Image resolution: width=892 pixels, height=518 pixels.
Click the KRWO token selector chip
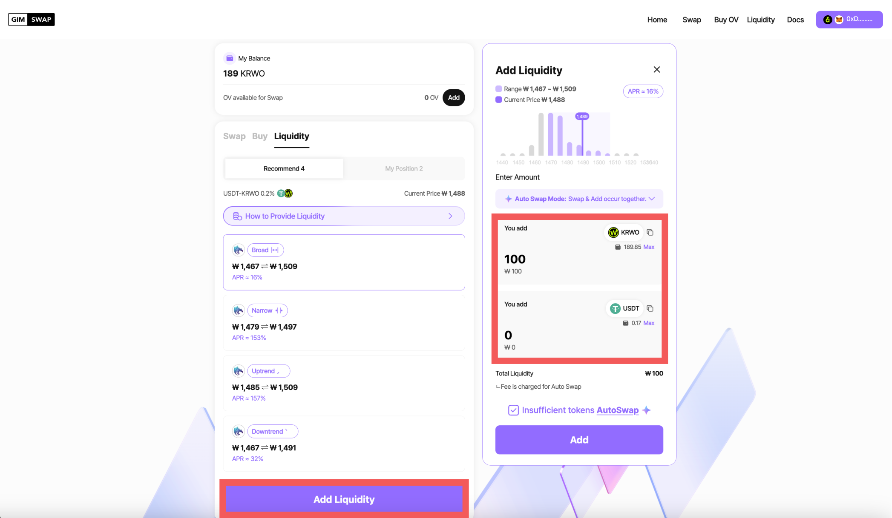point(624,232)
